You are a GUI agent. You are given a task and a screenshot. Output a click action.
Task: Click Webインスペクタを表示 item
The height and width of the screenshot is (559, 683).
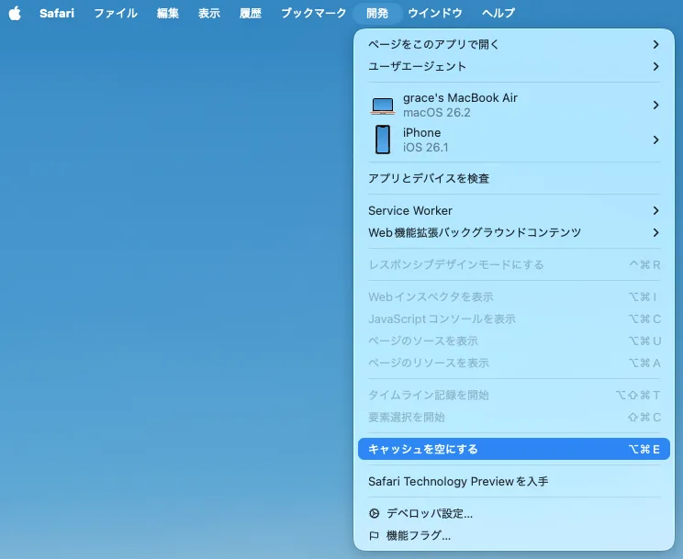point(514,296)
